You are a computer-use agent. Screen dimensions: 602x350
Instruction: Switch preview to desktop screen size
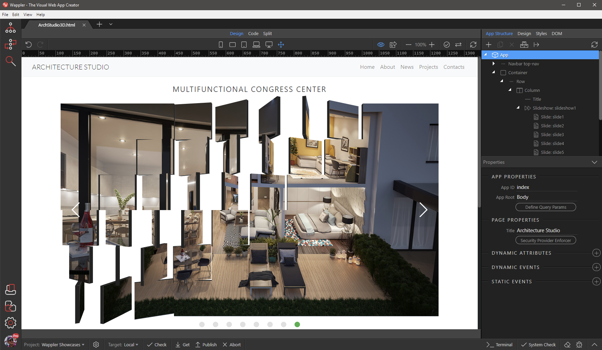[269, 44]
